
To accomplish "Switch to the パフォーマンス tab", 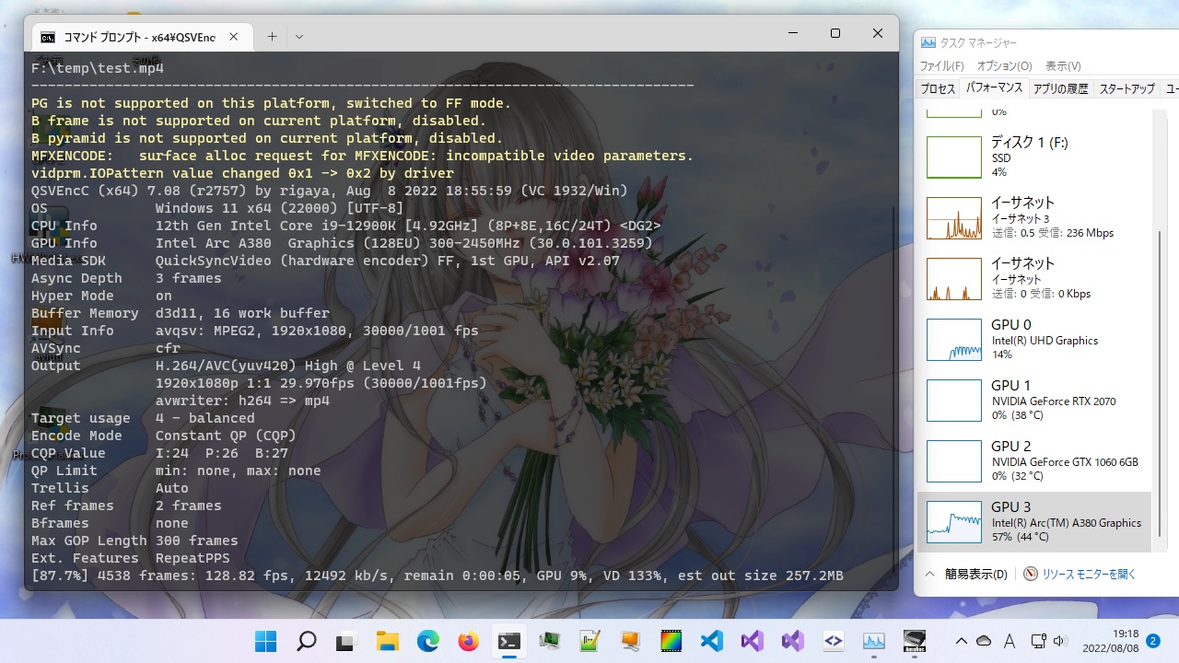I will click(994, 88).
